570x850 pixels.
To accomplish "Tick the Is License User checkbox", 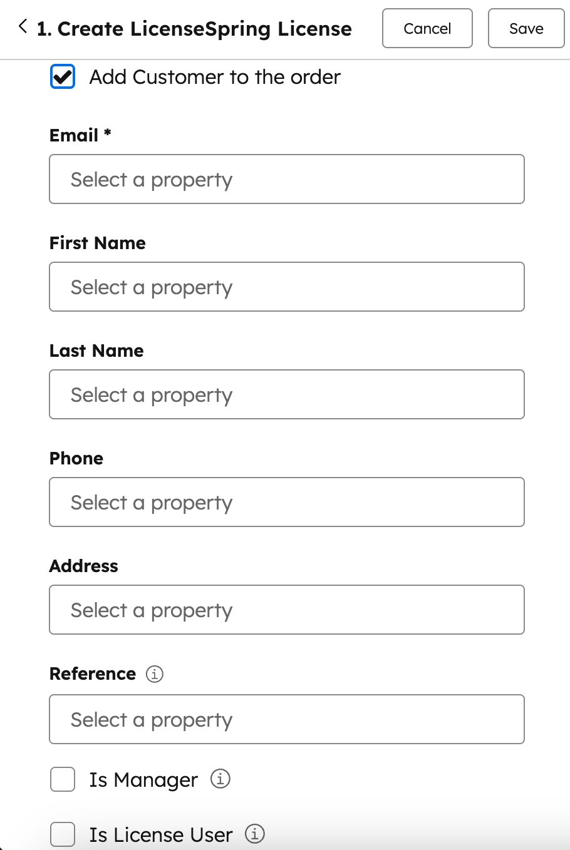I will coord(63,834).
